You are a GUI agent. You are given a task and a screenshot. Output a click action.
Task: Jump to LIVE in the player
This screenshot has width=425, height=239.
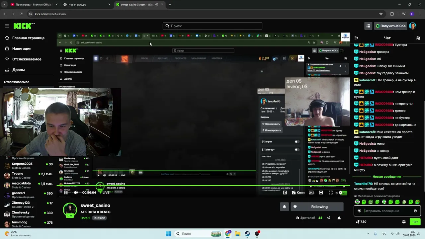tap(104, 193)
